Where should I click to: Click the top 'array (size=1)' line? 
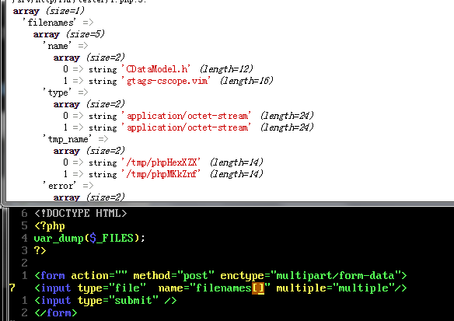49,11
